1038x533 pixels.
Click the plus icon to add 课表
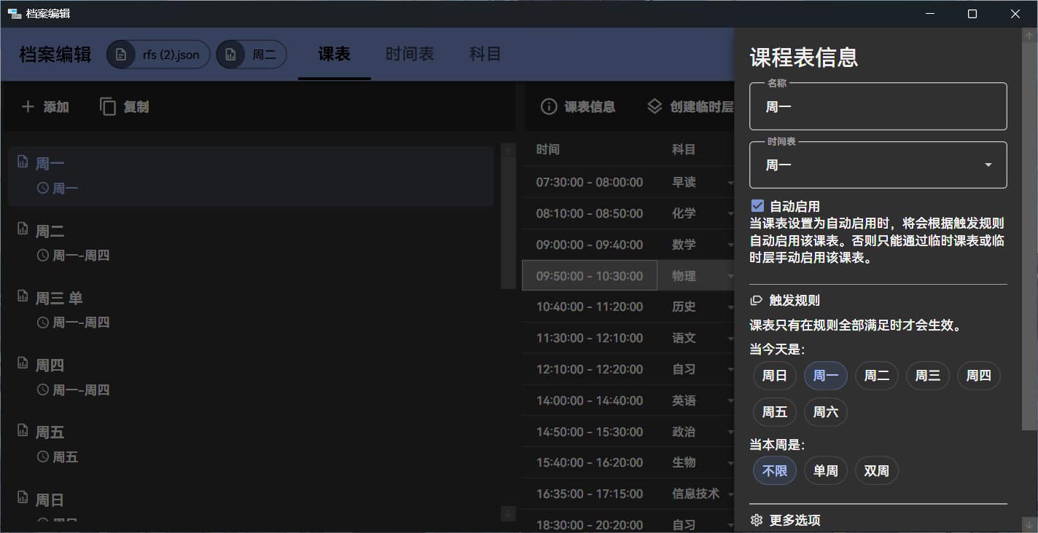click(x=28, y=107)
